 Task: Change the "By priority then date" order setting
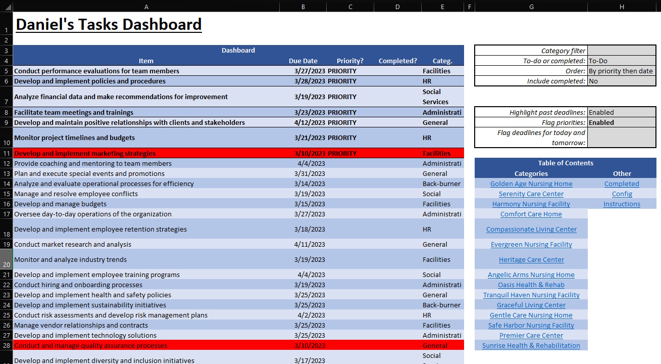coord(622,71)
